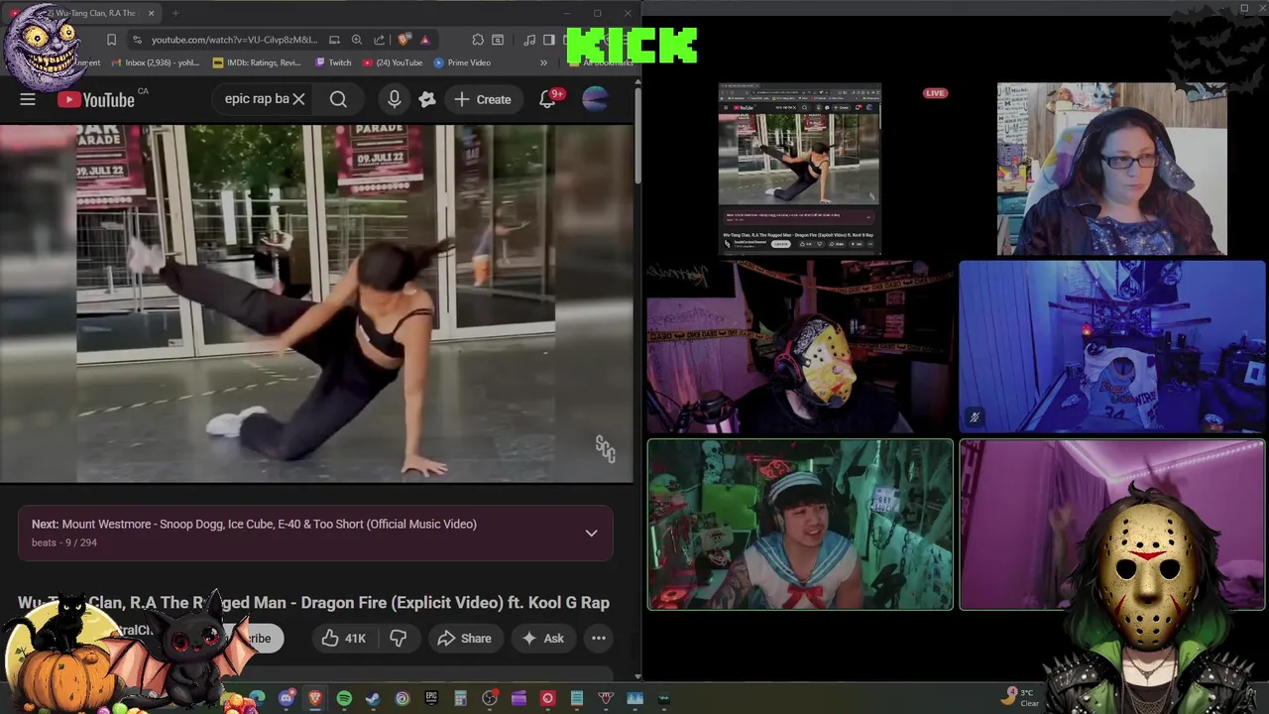Open the media control music note icon
This screenshot has height=714, width=1269.
(529, 40)
